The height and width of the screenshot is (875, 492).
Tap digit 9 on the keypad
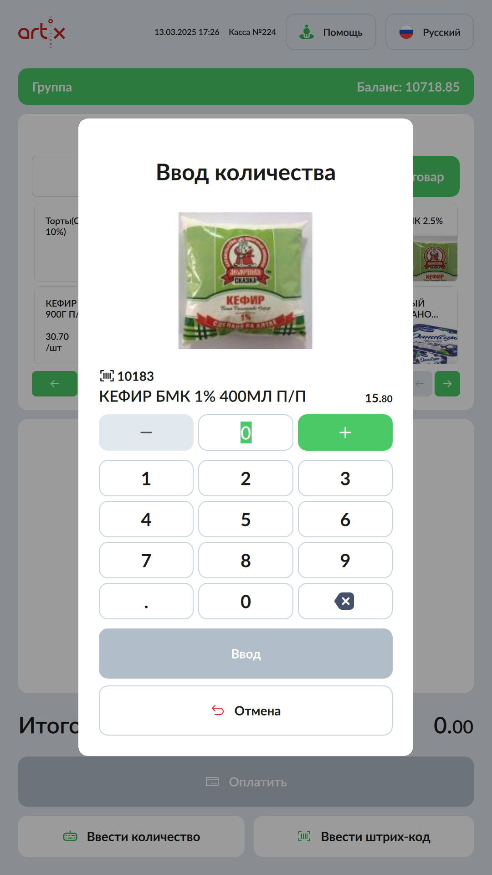coord(345,560)
